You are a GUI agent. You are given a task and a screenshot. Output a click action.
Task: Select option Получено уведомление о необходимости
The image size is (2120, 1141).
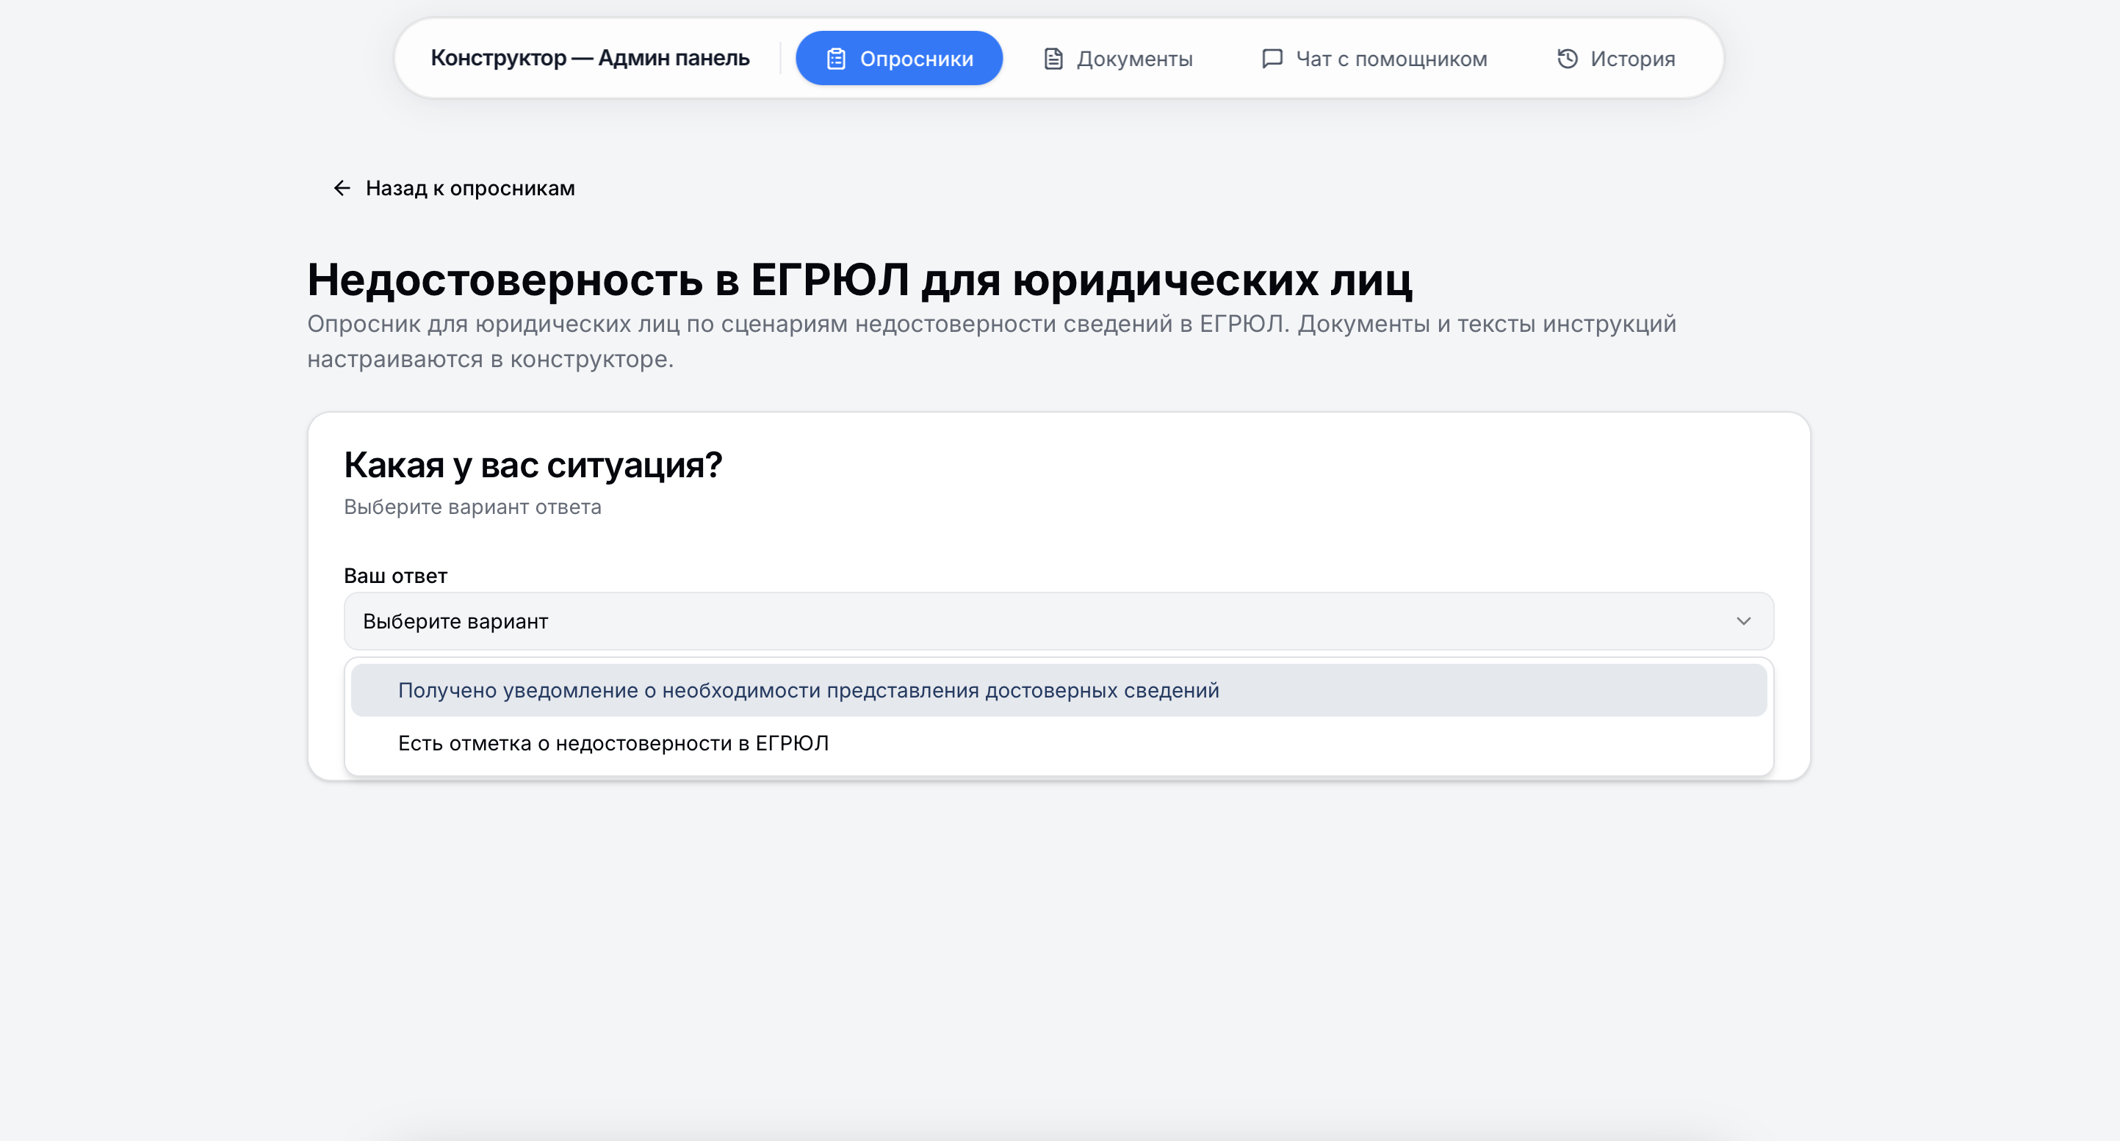tap(1059, 690)
